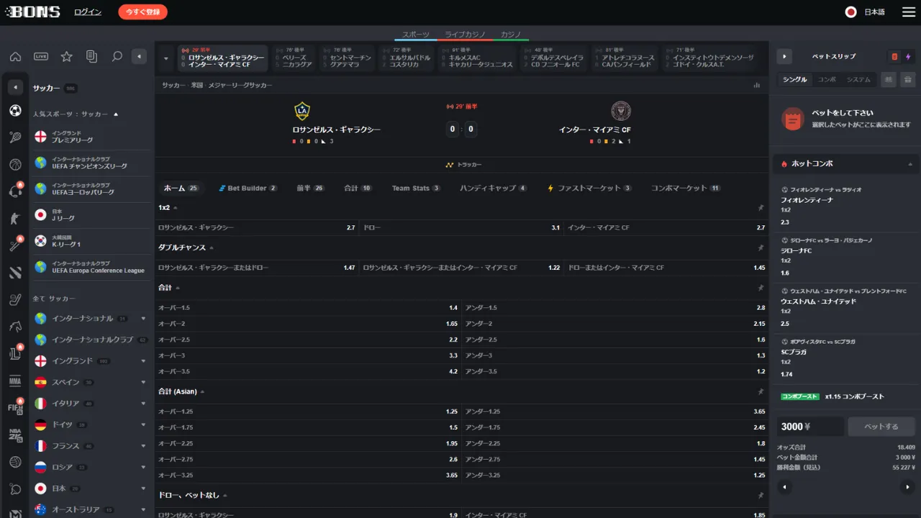
Task: Collapse the ホットコンボ section
Action: tap(909, 164)
